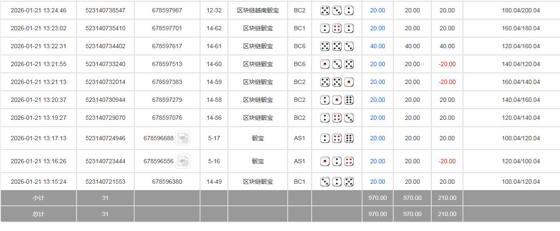This screenshot has width=560, height=231.
Task: Click the red one-dot die in row 5-16
Action: pyautogui.click(x=325, y=161)
